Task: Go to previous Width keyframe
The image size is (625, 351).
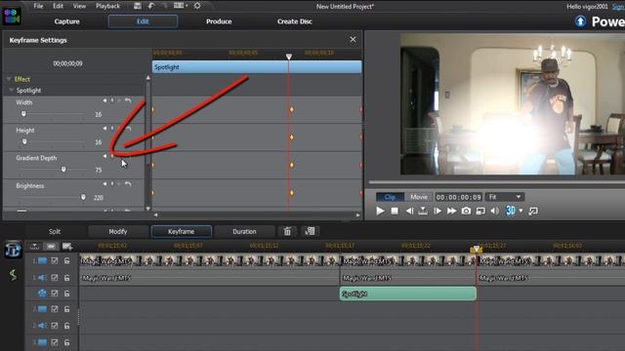Action: click(104, 100)
